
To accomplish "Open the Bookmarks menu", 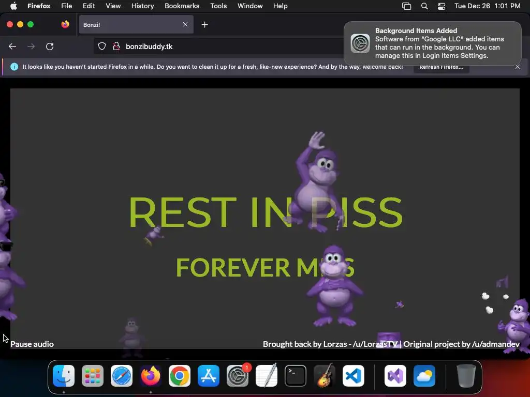I will pos(182,6).
